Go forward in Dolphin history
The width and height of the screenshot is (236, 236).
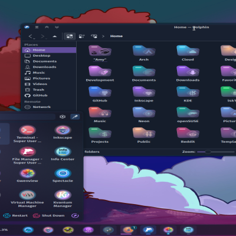click(x=44, y=36)
